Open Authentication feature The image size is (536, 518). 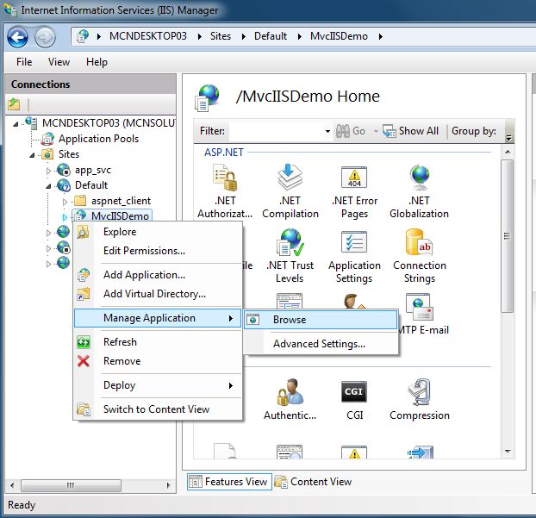(x=290, y=399)
